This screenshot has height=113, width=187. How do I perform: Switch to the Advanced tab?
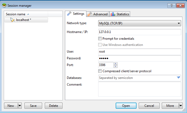point(98,14)
